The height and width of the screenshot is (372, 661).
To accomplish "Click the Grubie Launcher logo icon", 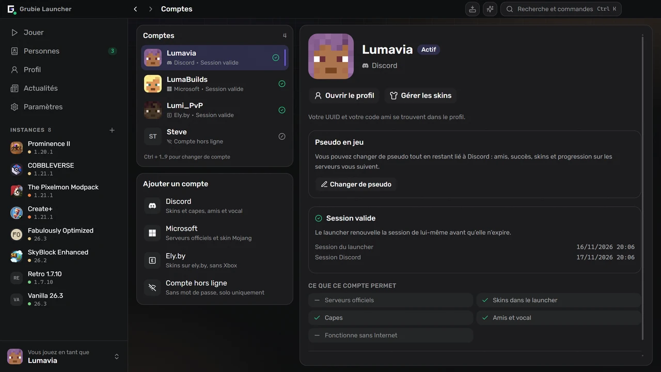I will 11,9.
